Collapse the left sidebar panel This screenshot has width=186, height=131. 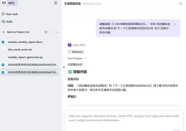(x=56, y=3)
